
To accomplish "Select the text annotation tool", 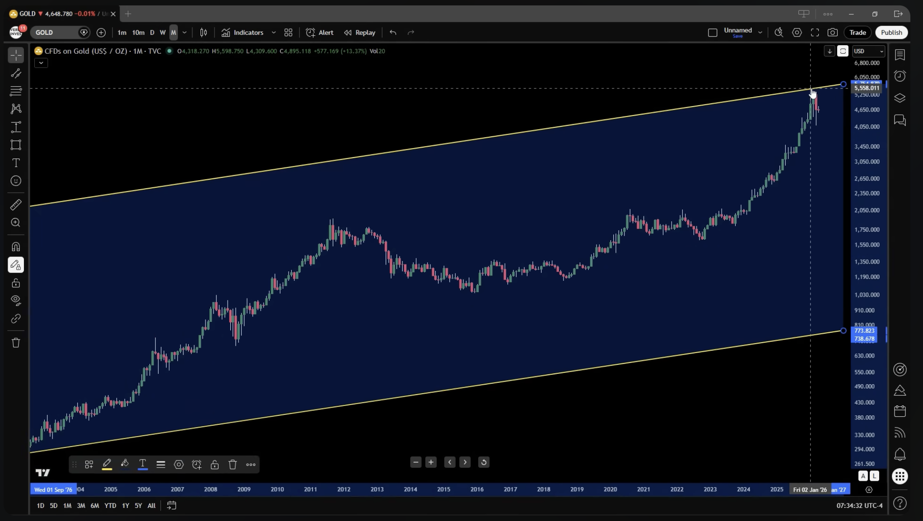I will (16, 163).
